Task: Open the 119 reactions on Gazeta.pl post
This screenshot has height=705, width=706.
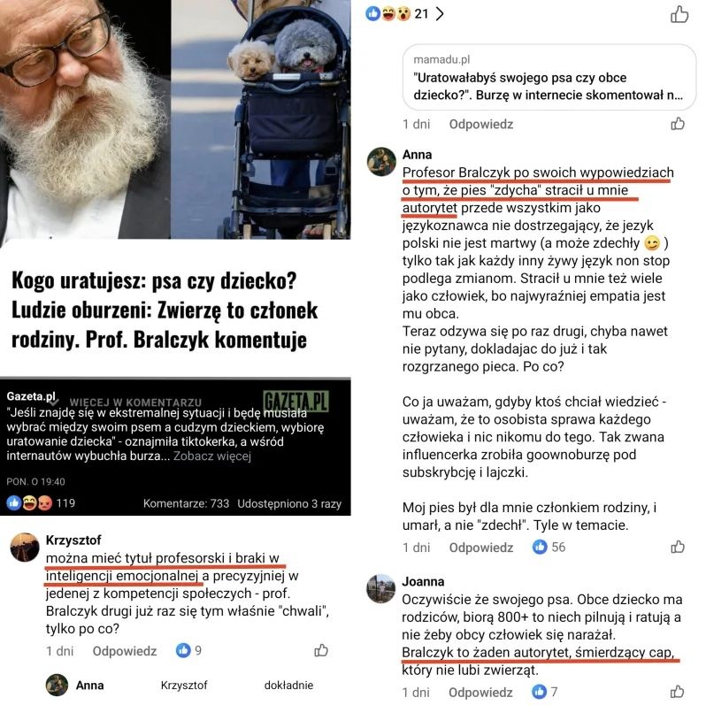Action: (41, 502)
